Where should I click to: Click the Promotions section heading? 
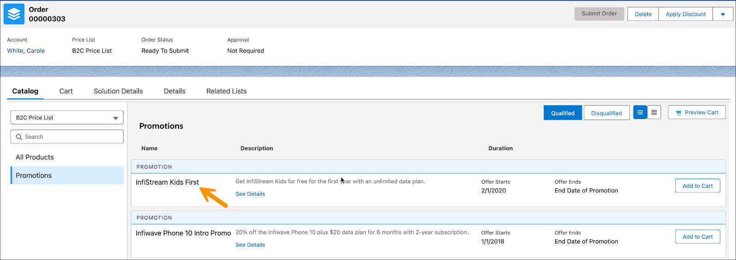coord(161,126)
